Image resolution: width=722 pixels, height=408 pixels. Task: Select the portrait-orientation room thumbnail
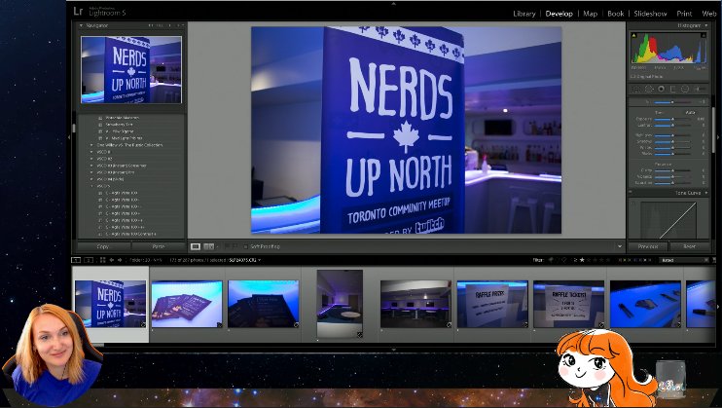tap(340, 304)
